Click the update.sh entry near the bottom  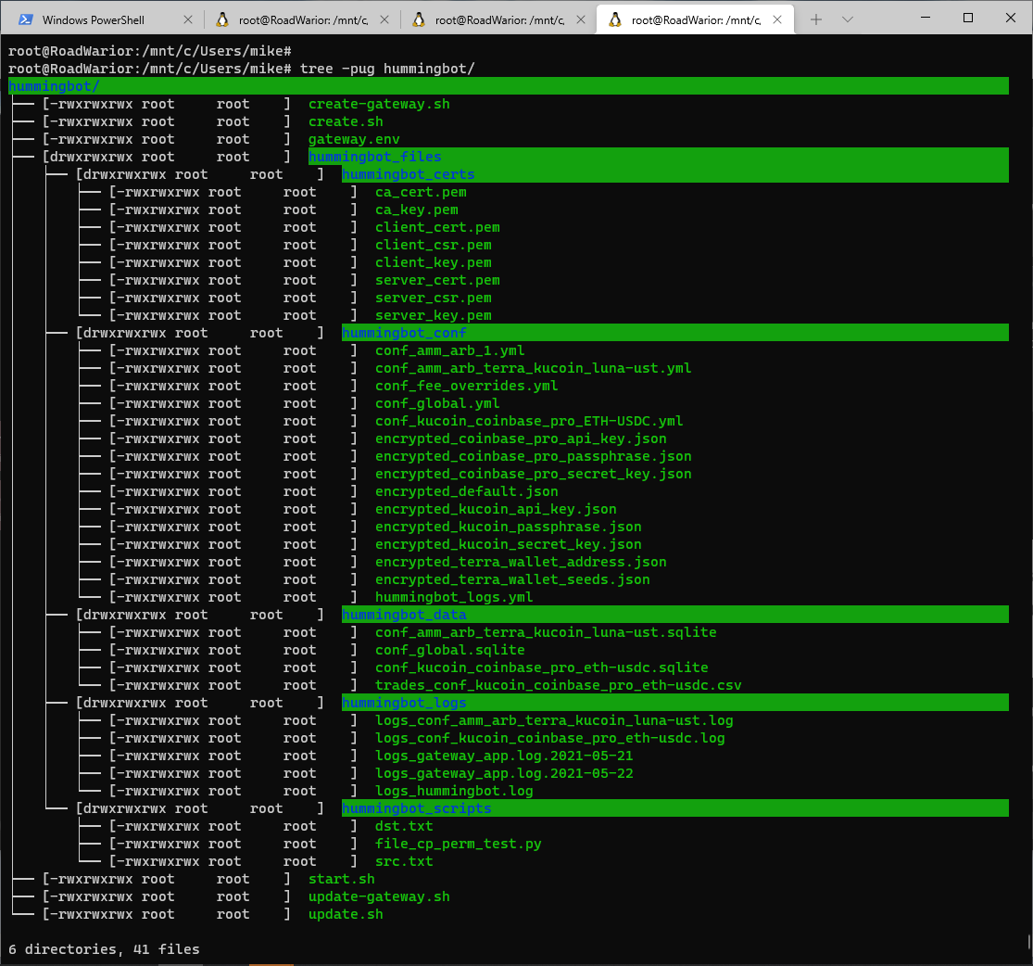pyautogui.click(x=346, y=913)
